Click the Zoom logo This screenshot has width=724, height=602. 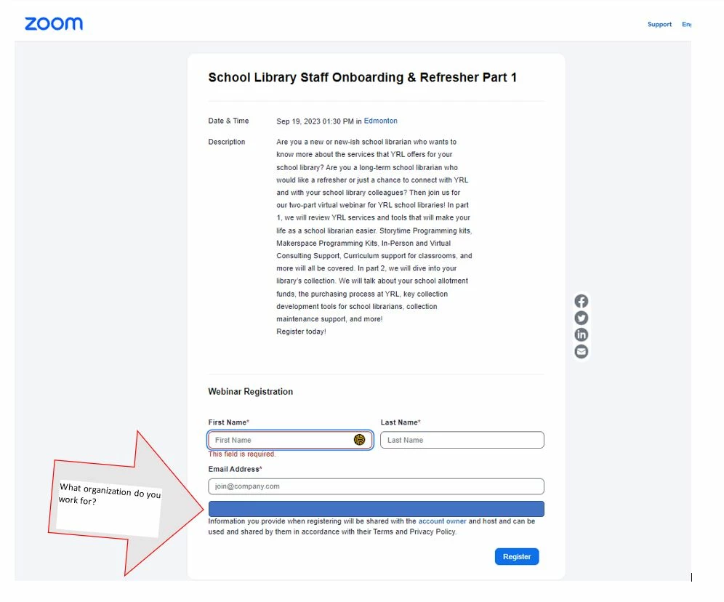54,23
